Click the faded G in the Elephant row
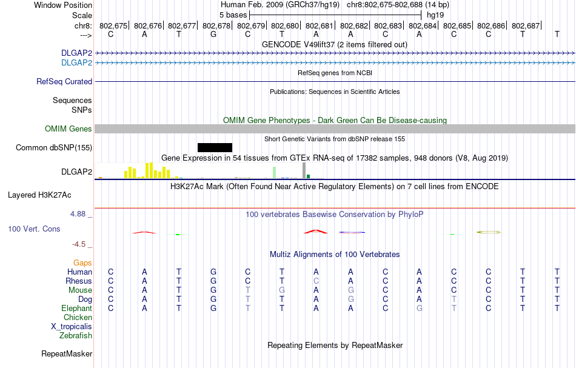 pyautogui.click(x=419, y=308)
